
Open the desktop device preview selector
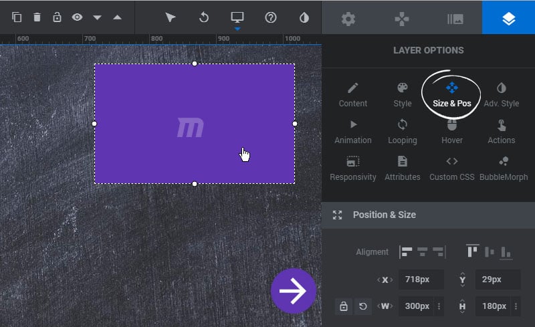click(237, 17)
